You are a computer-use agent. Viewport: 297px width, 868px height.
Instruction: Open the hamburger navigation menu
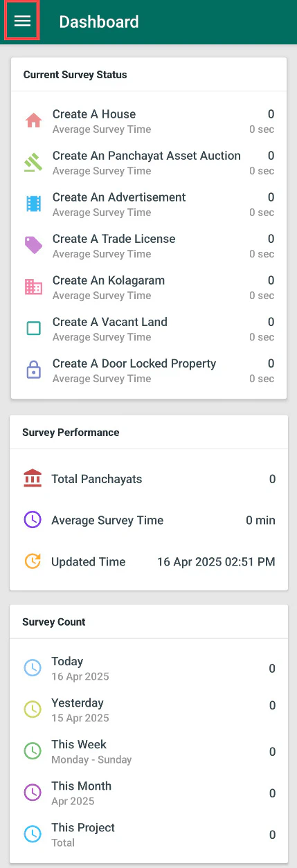(22, 21)
